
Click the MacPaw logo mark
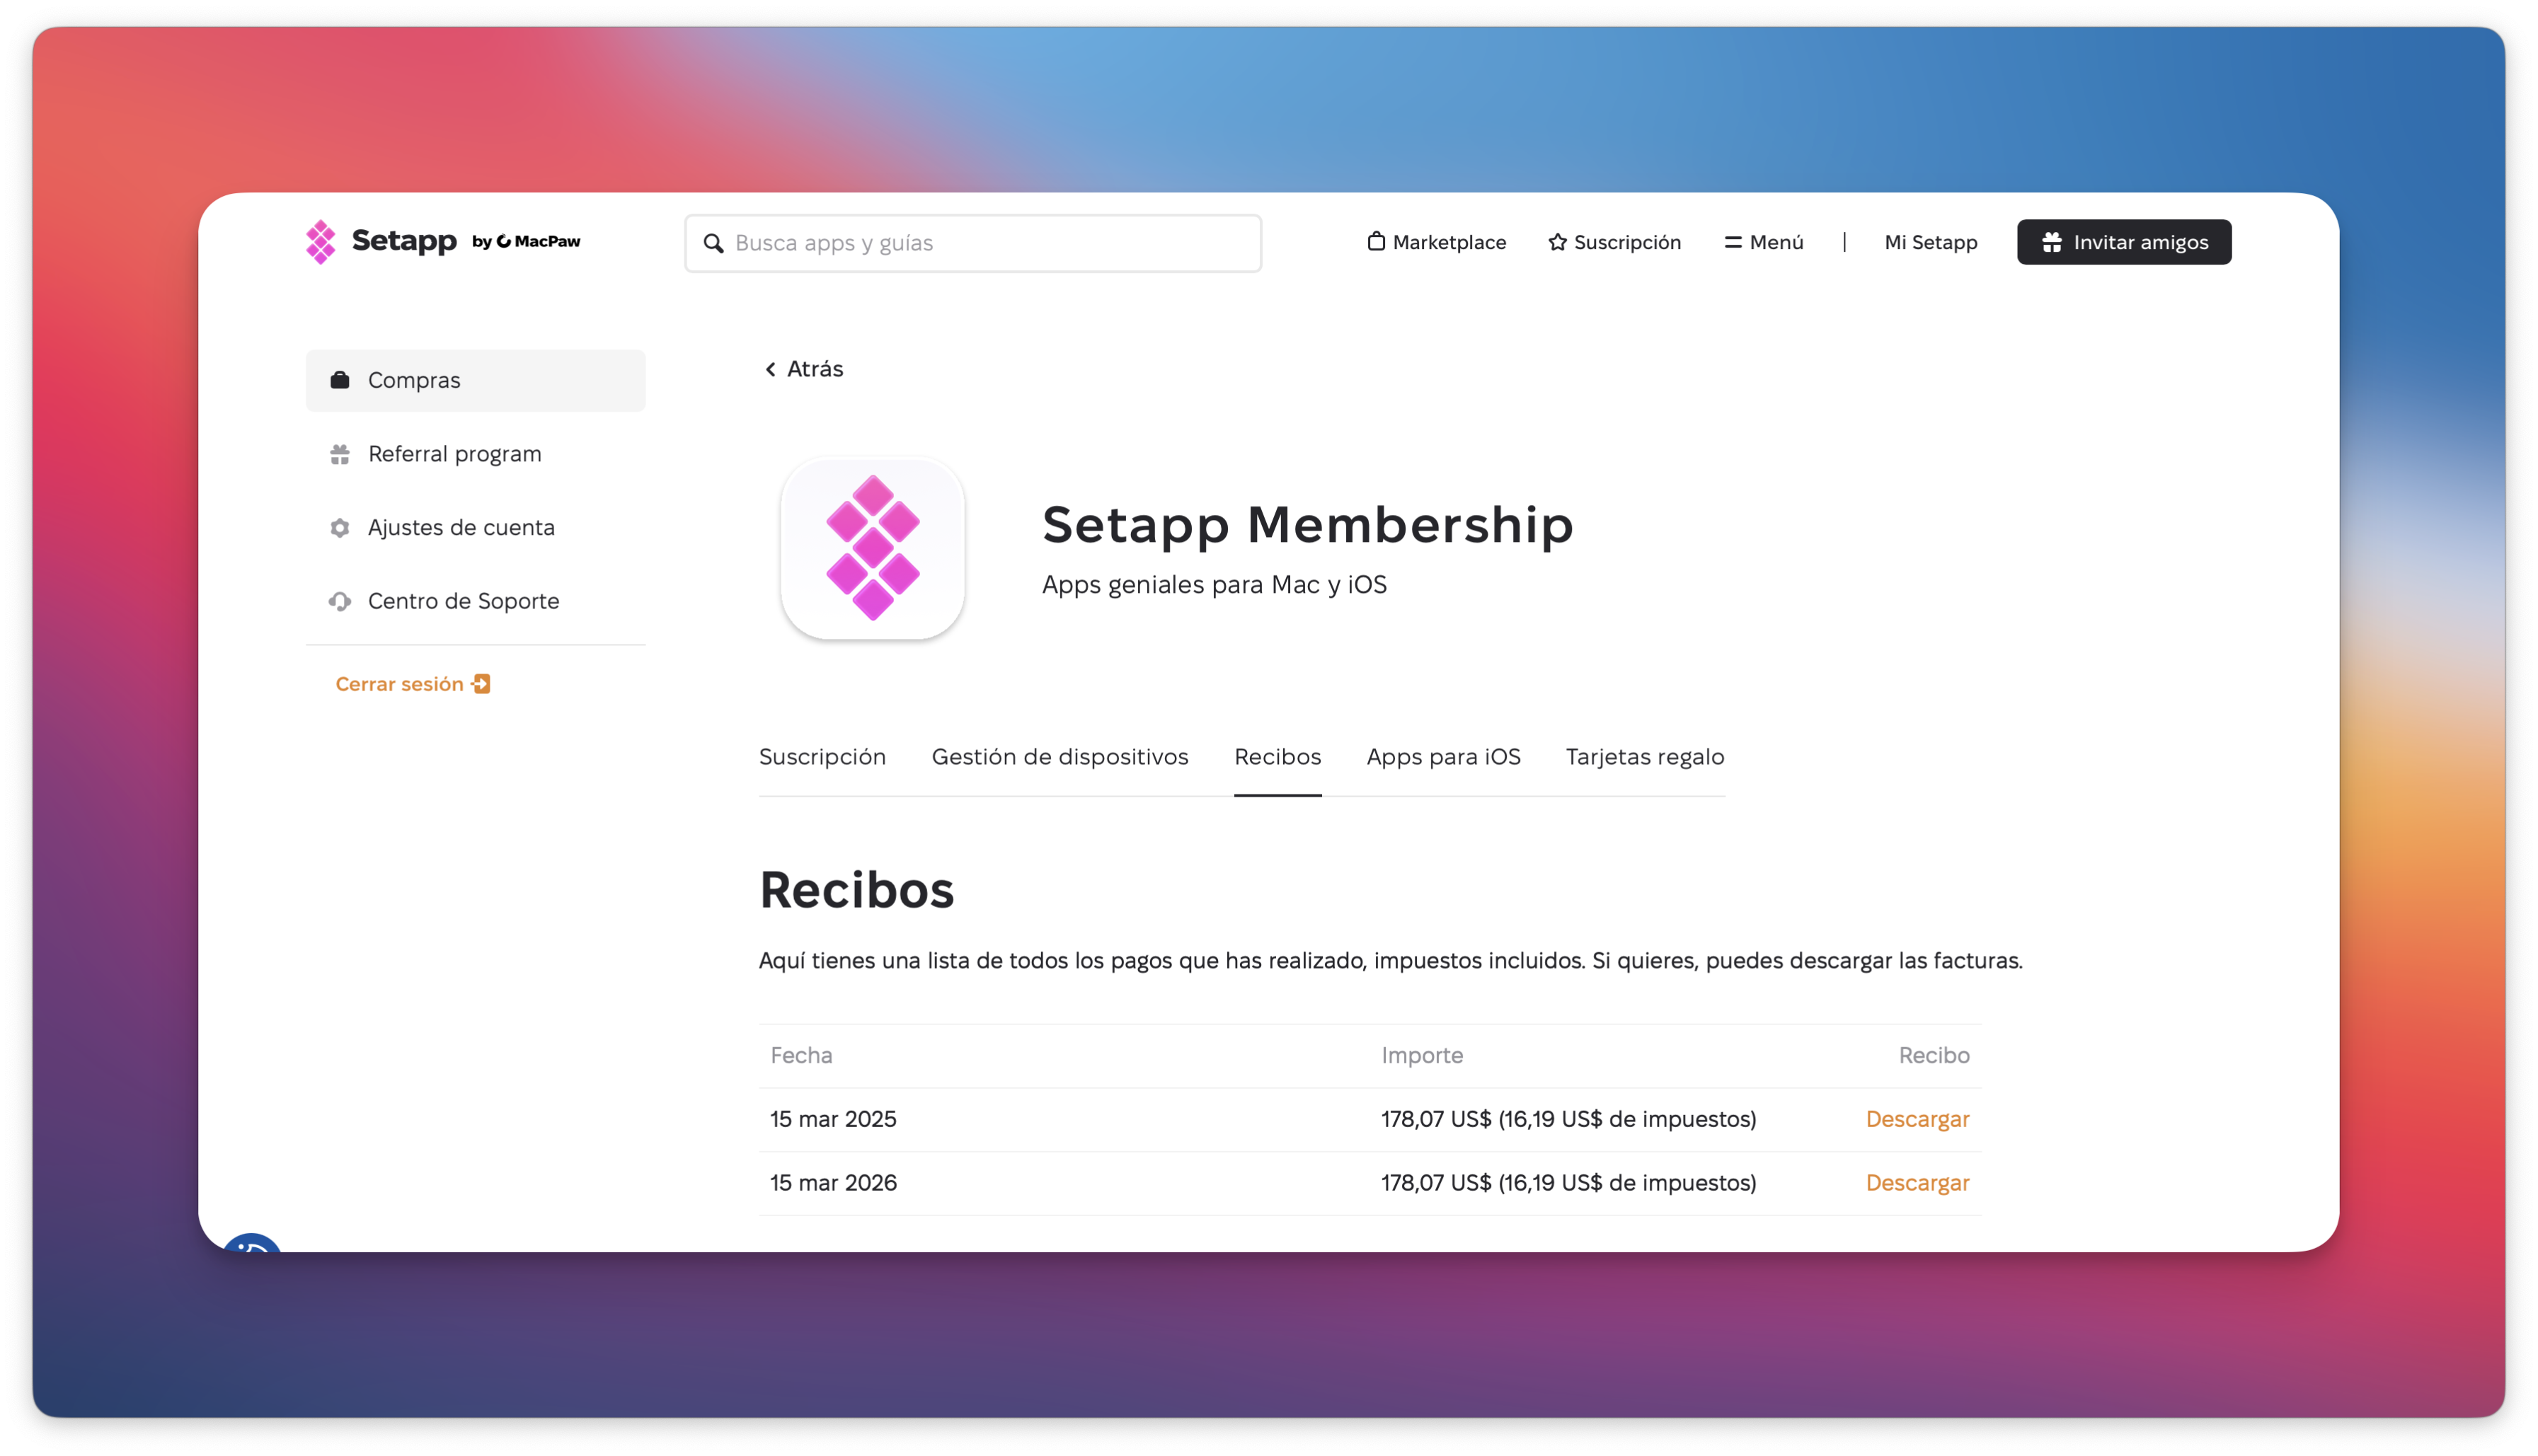pos(503,241)
